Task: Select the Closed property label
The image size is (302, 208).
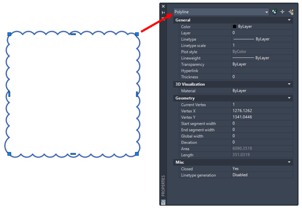Action: click(x=187, y=169)
